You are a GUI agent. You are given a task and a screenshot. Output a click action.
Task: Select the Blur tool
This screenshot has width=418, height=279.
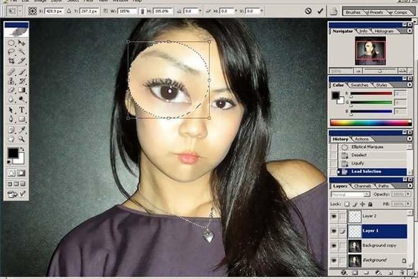(11, 99)
